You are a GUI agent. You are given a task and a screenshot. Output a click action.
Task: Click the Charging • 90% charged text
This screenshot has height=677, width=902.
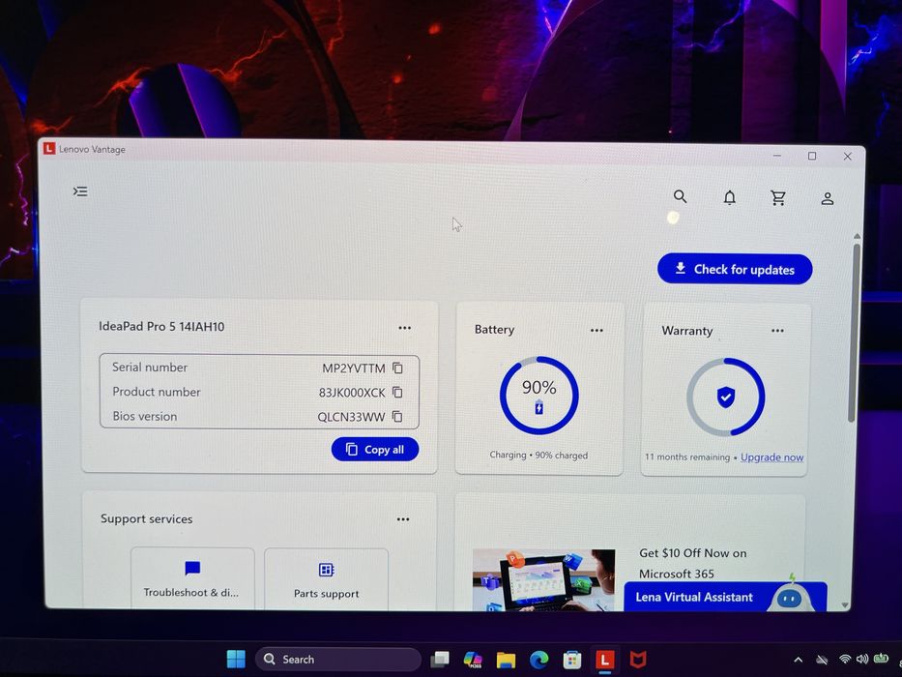tap(538, 455)
